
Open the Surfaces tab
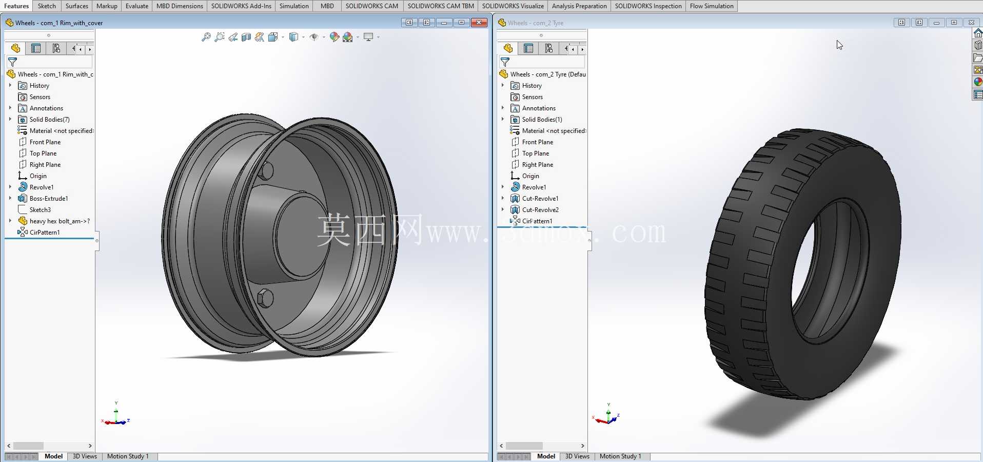click(77, 6)
